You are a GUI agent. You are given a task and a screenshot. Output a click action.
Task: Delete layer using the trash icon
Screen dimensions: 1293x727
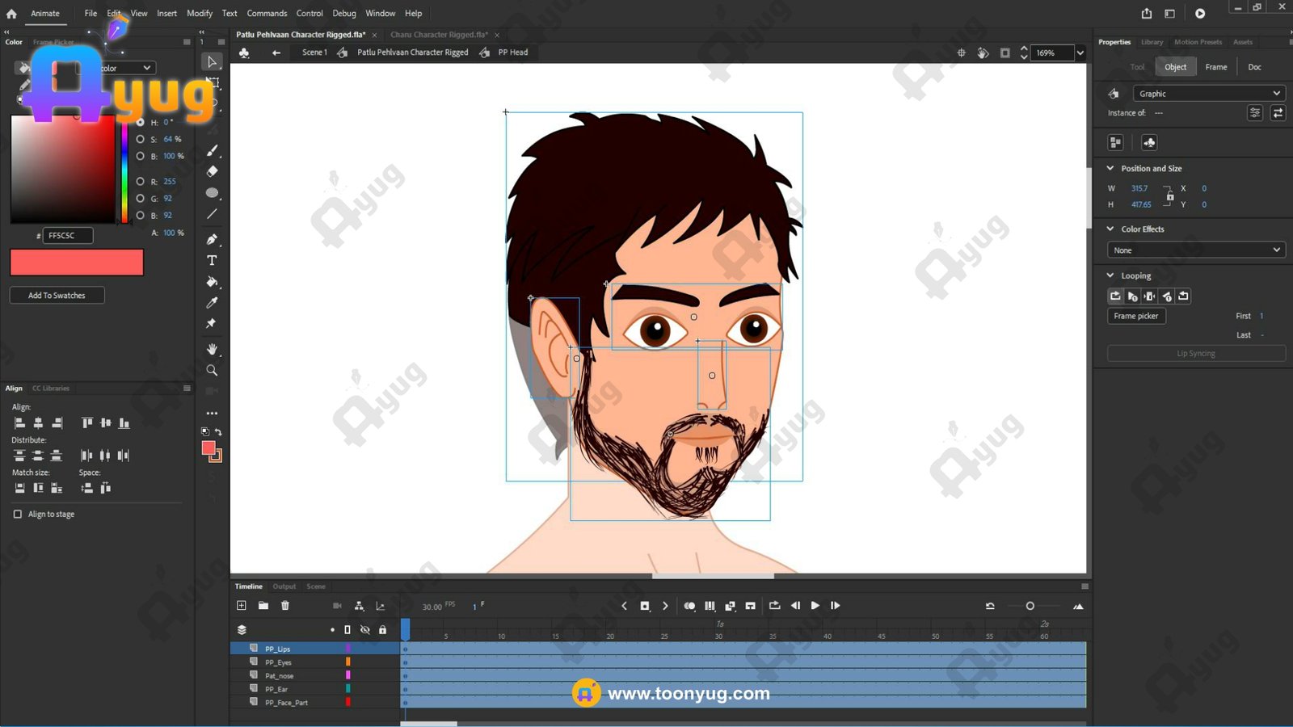285,606
